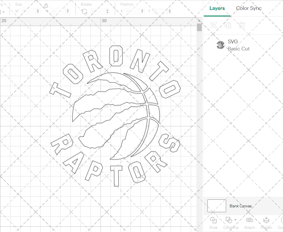Click the Blank Canvas color swatch
The width and height of the screenshot is (283, 232).
(216, 206)
